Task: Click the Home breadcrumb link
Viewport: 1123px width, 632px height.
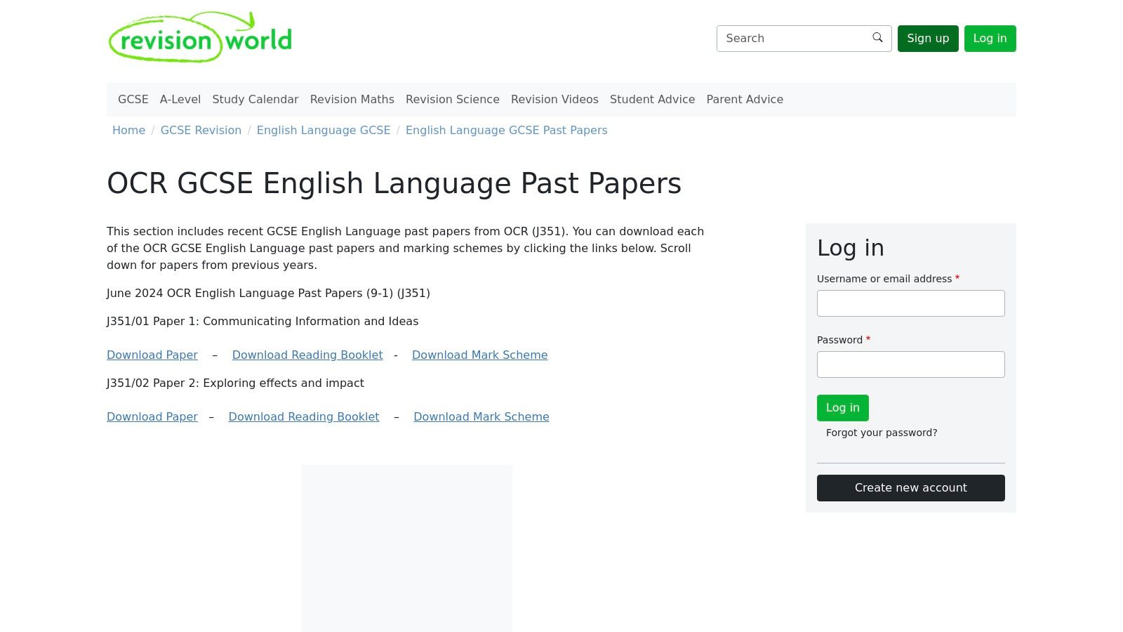Action: [x=128, y=131]
